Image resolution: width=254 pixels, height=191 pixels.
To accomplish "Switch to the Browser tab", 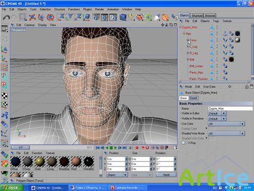I will 210,16.
